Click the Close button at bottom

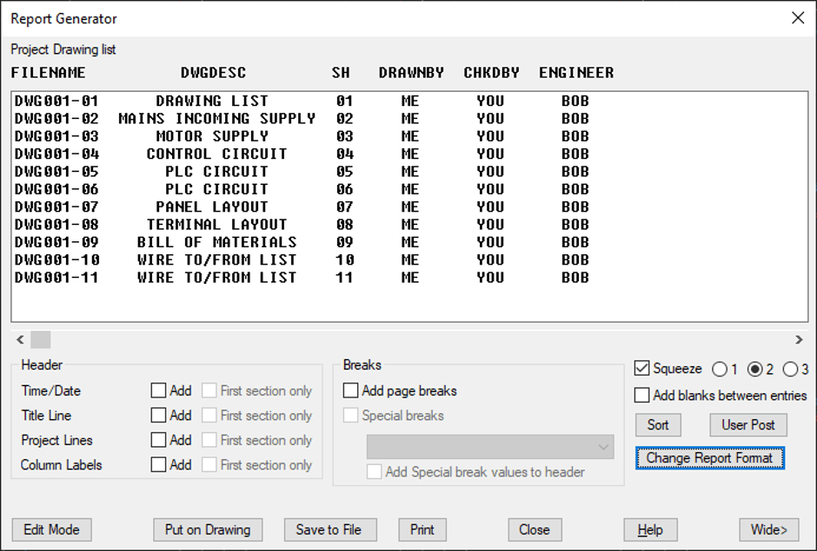point(535,529)
